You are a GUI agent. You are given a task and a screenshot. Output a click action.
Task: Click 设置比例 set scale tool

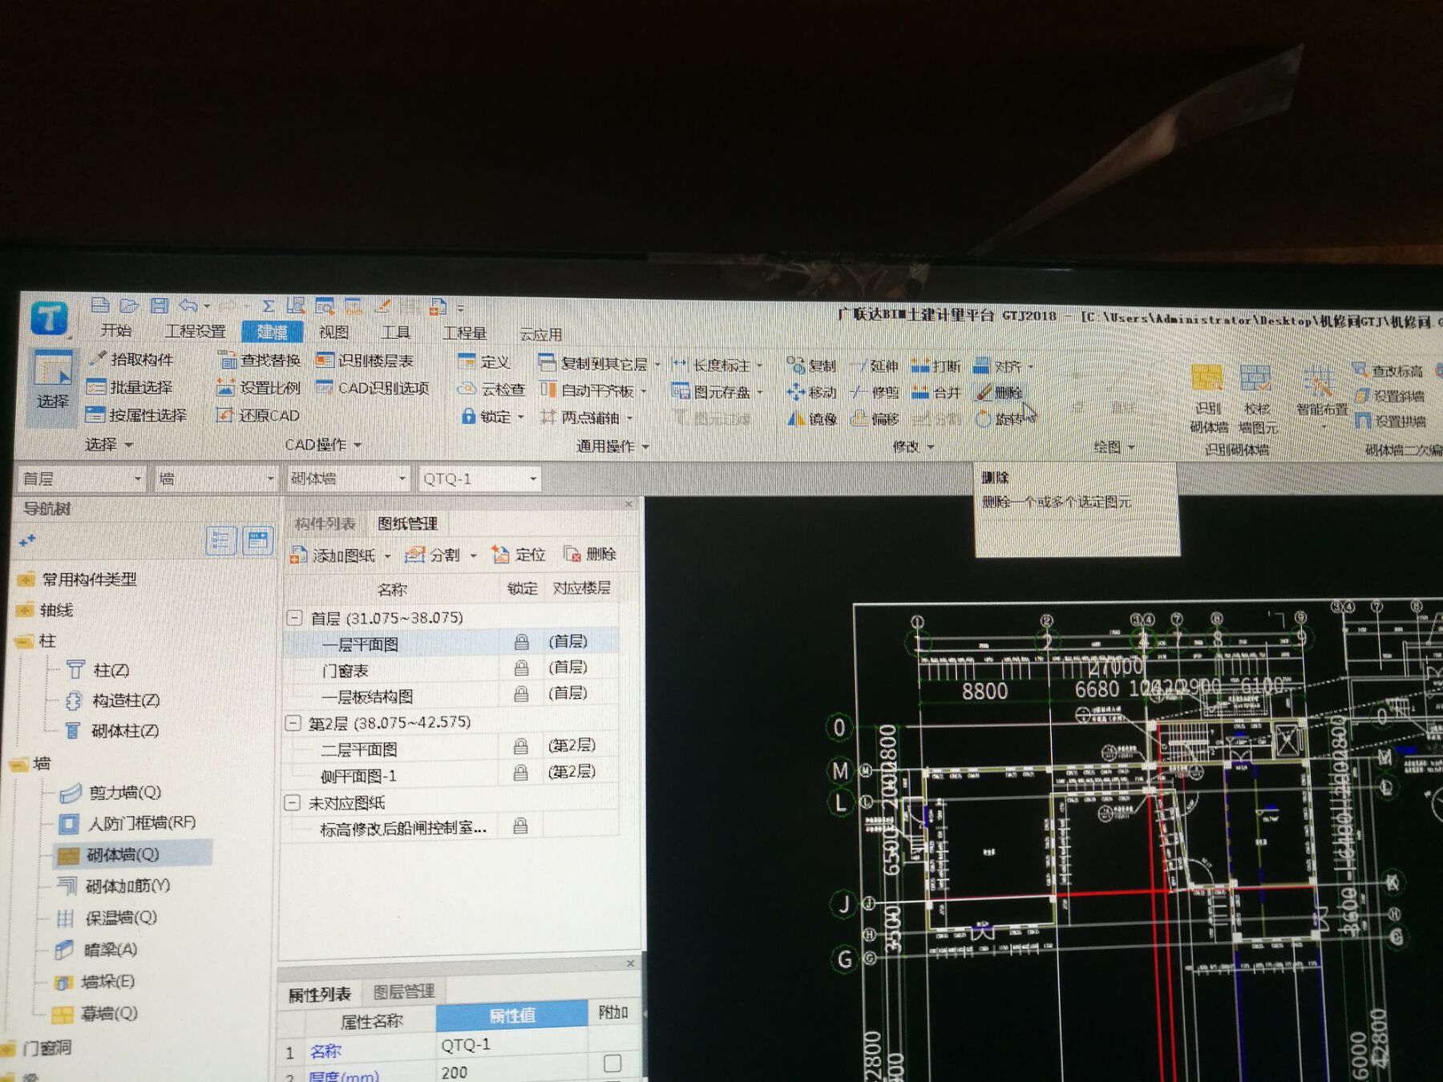coord(258,388)
